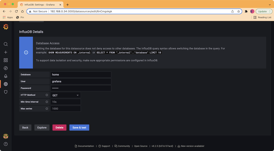Click the Not Secure warning indicator
Screen dimensions: 274x151
click(38, 11)
